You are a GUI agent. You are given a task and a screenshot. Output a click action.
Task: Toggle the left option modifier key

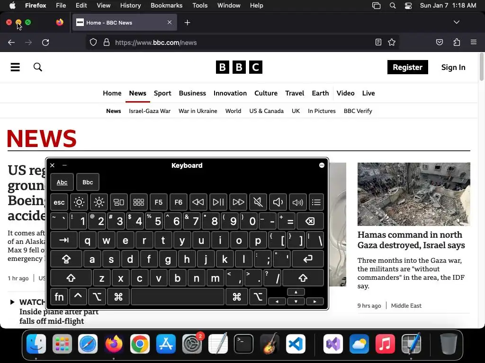(x=97, y=297)
